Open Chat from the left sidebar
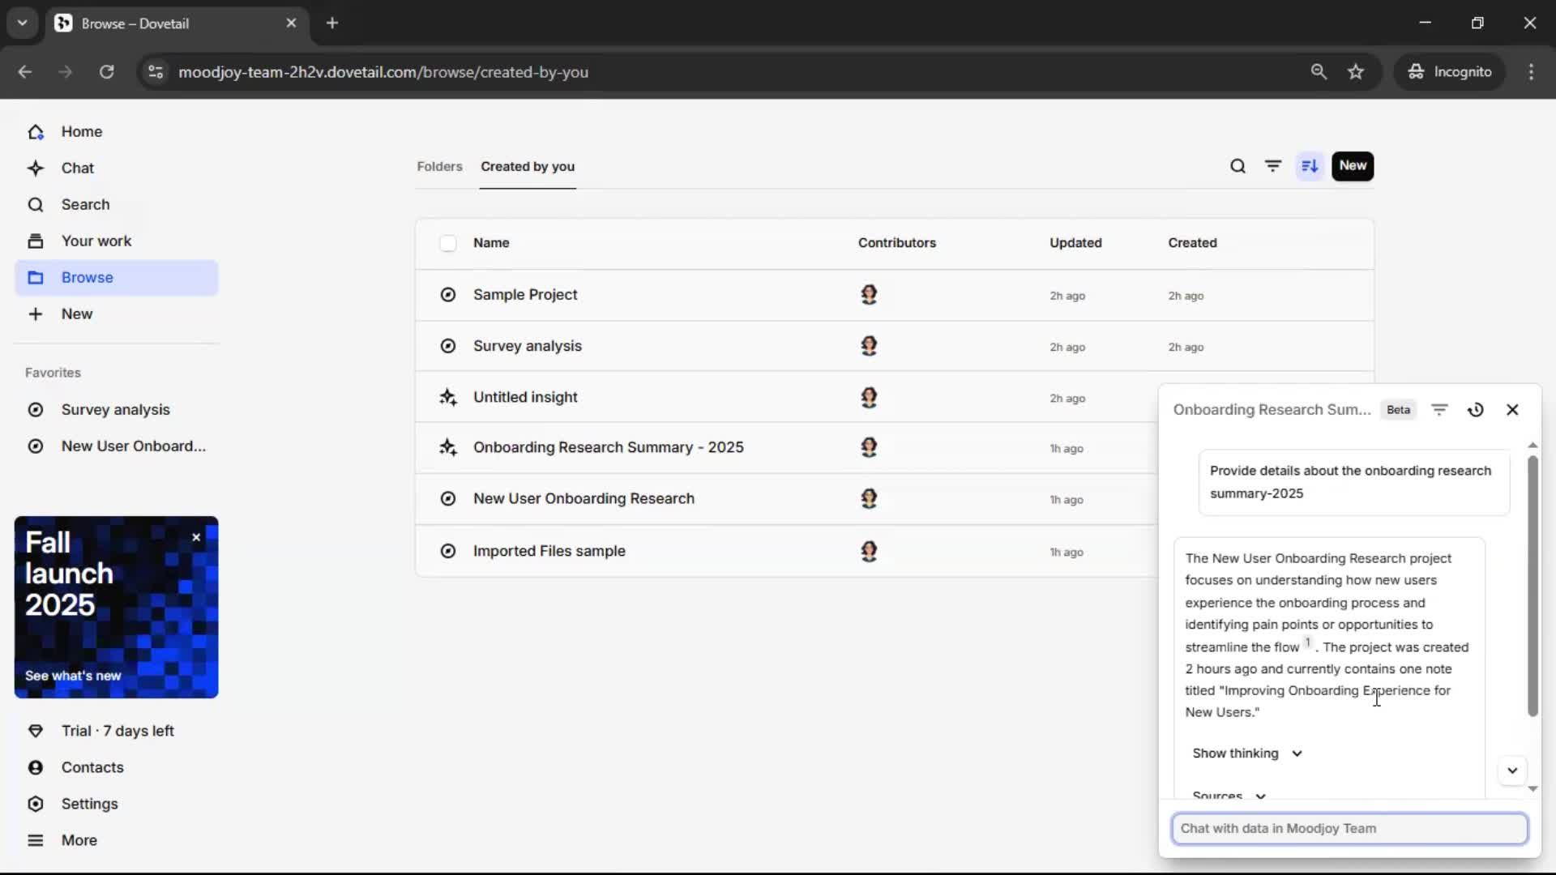Image resolution: width=1556 pixels, height=875 pixels. point(78,168)
